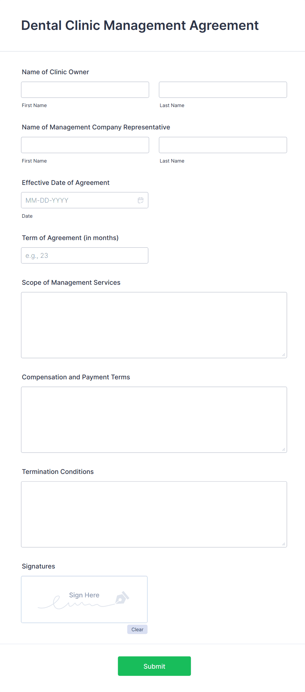
Task: Click the resize handle of Scope textarea
Action: click(x=283, y=354)
